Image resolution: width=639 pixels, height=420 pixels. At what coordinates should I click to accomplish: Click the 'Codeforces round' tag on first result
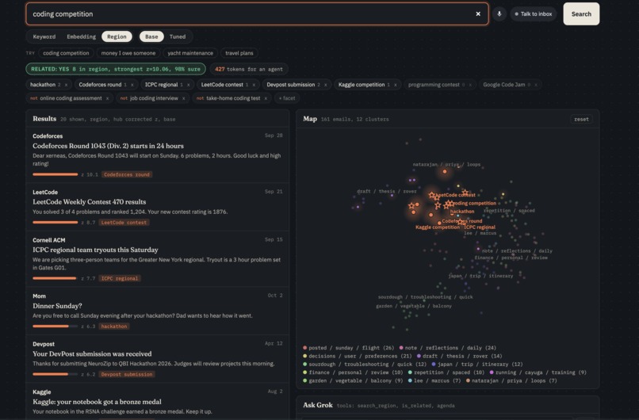pos(127,175)
